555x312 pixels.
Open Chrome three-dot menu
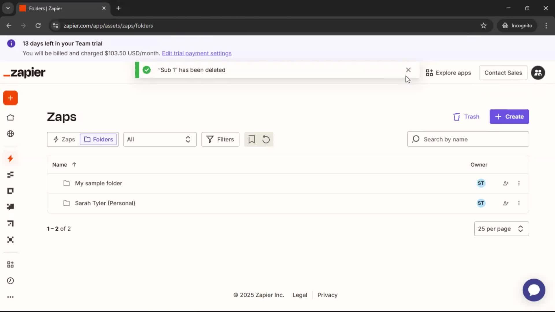pyautogui.click(x=546, y=26)
